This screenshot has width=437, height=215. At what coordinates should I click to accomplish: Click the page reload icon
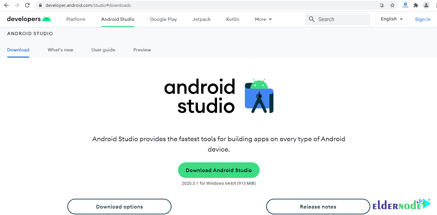(27, 5)
